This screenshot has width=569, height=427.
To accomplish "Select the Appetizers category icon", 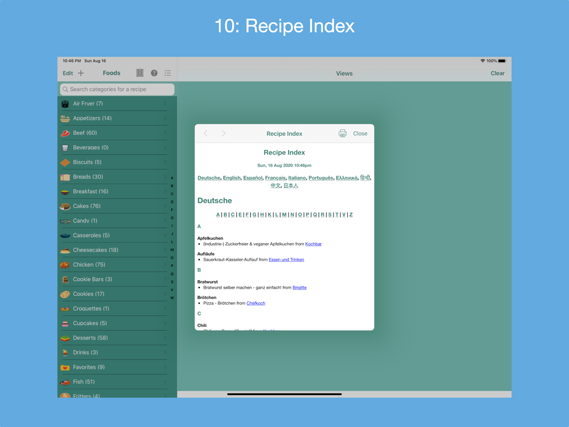I will click(65, 118).
